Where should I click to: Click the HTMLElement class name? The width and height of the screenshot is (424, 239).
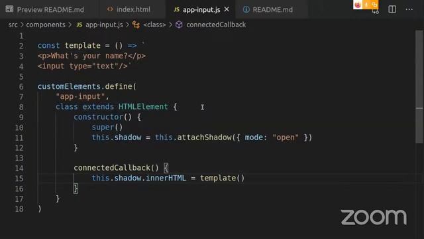[143, 107]
